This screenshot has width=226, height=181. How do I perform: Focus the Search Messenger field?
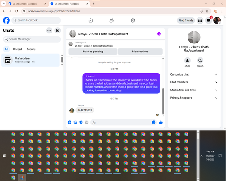[x=32, y=39]
